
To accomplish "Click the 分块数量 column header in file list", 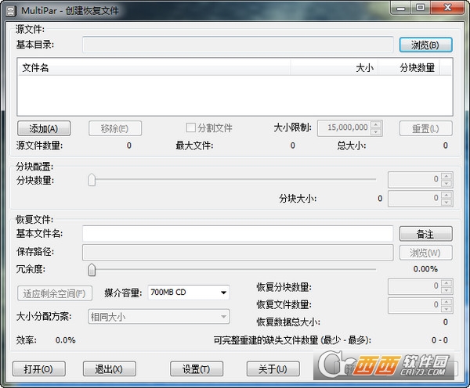I will click(409, 67).
